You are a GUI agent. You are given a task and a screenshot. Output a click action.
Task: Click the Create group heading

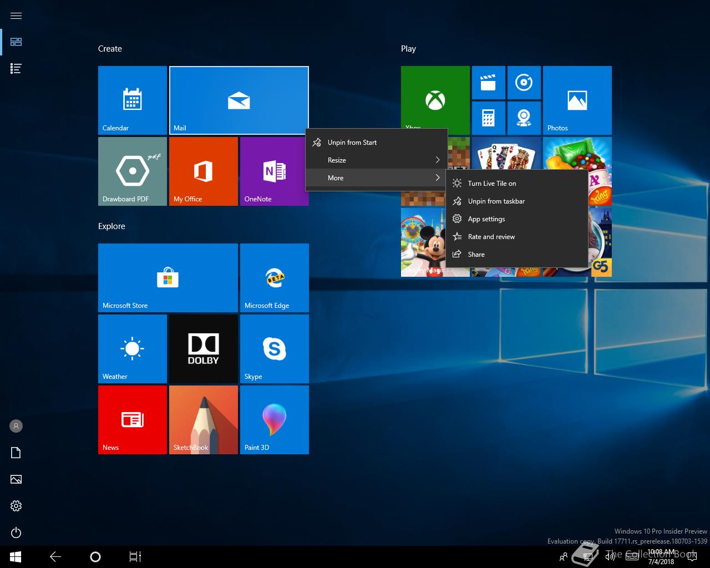(110, 49)
